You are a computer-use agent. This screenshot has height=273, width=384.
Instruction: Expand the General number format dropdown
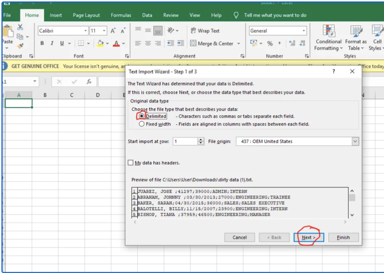point(305,31)
